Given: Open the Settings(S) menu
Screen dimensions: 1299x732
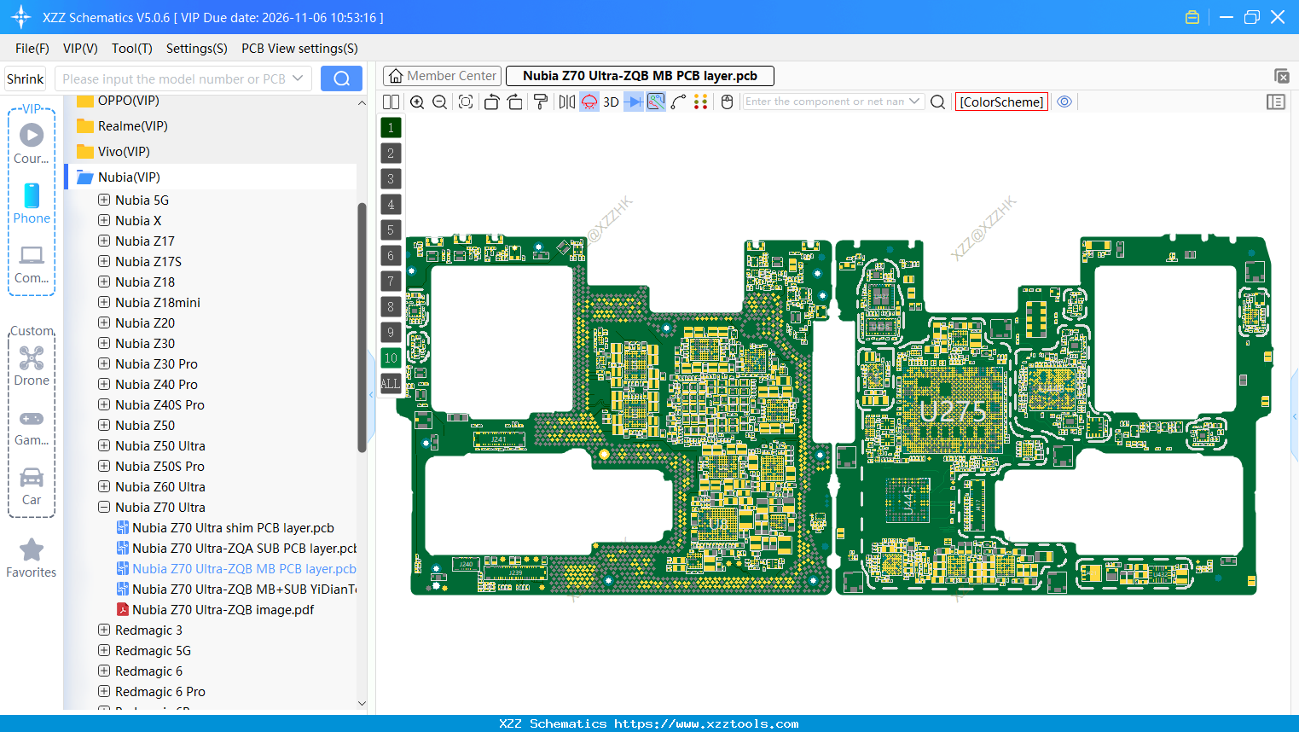Looking at the screenshot, I should tap(196, 49).
